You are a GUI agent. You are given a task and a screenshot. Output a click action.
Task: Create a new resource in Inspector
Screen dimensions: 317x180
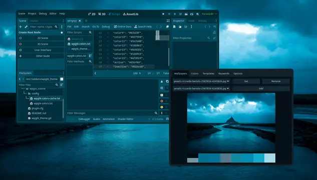pyautogui.click(x=174, y=26)
